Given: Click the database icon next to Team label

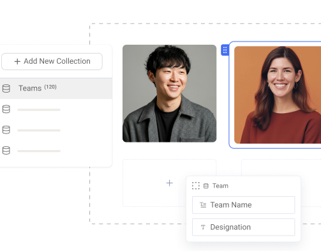Looking at the screenshot, I should pyautogui.click(x=206, y=186).
